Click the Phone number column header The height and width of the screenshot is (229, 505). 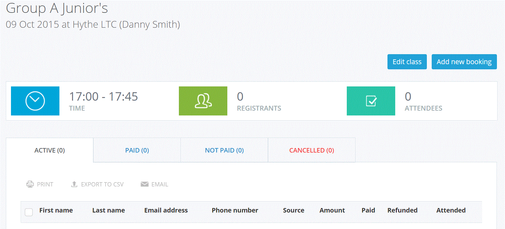(235, 210)
